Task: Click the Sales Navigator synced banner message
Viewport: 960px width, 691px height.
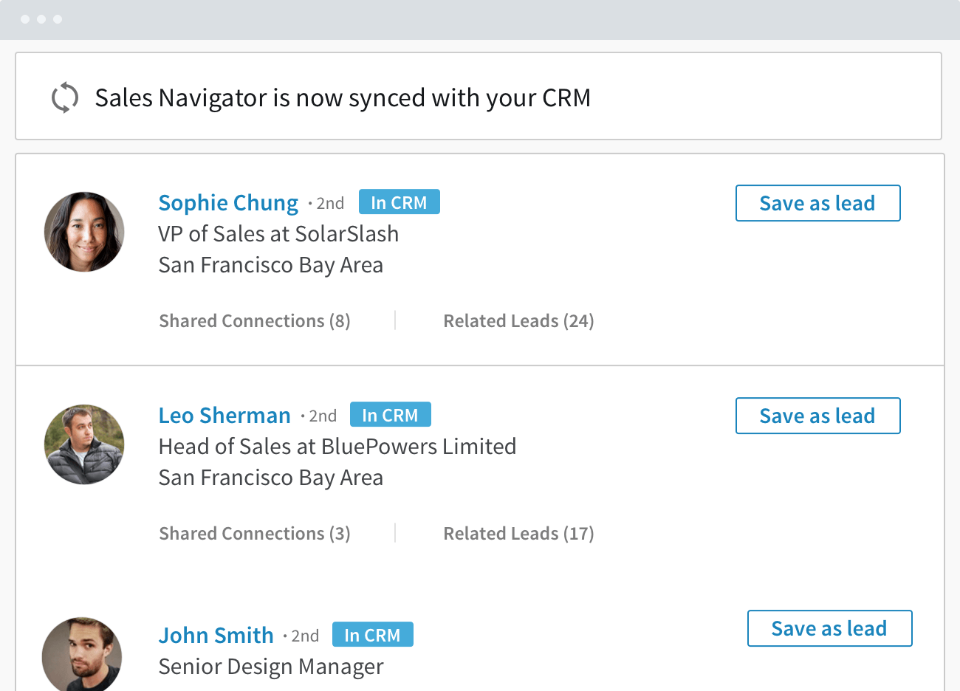Action: coord(343,97)
